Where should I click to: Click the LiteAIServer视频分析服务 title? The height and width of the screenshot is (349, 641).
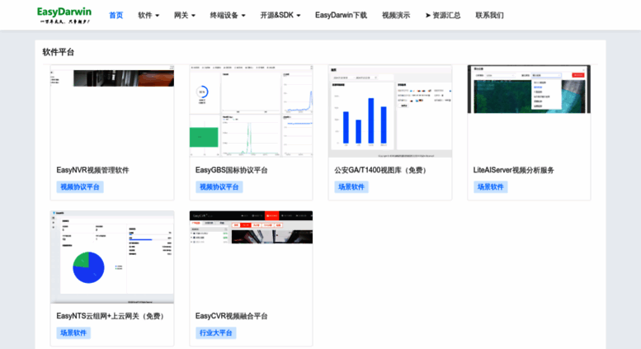(513, 170)
